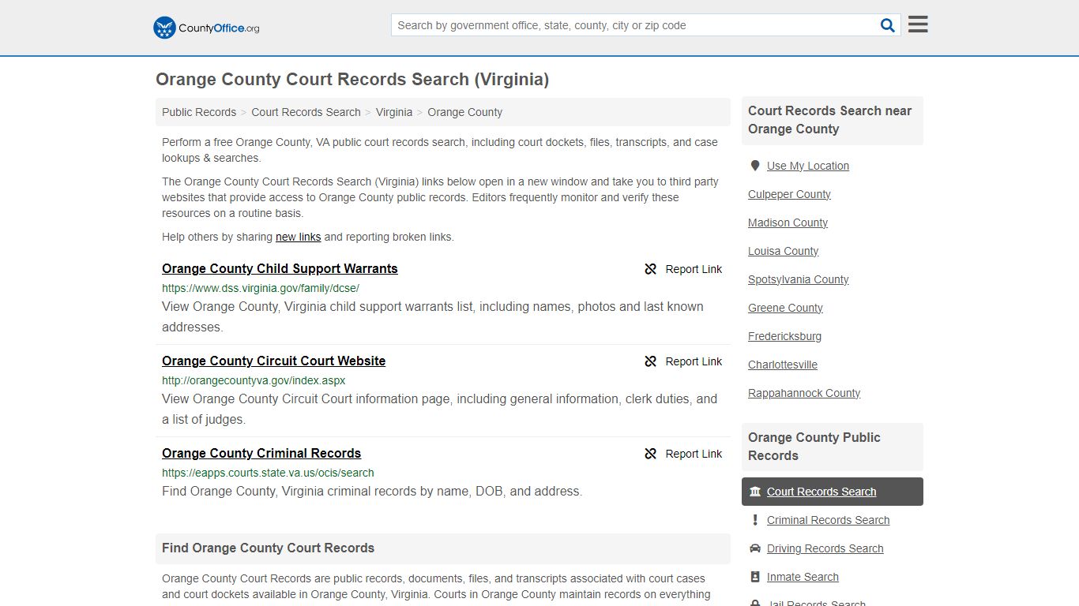Screen dimensions: 1079x606
Task: Click the badge icon beside Inmate Search
Action: (x=755, y=577)
